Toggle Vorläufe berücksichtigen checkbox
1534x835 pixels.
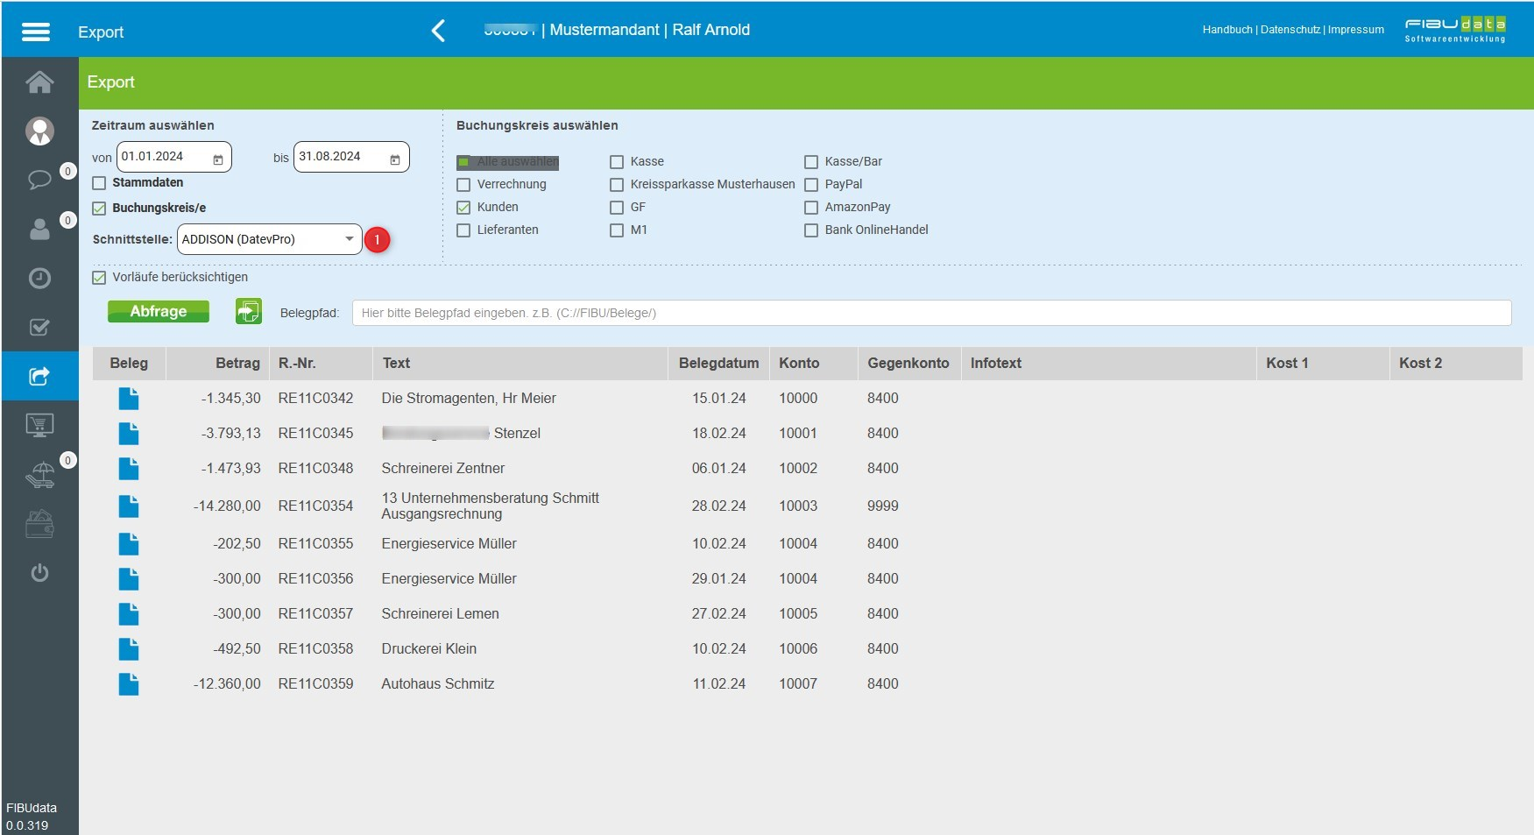(x=99, y=278)
